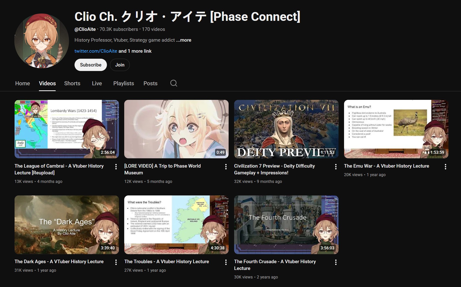Click '27K views • 1 year ago' metadata
The width and height of the screenshot is (461, 287).
coord(145,270)
